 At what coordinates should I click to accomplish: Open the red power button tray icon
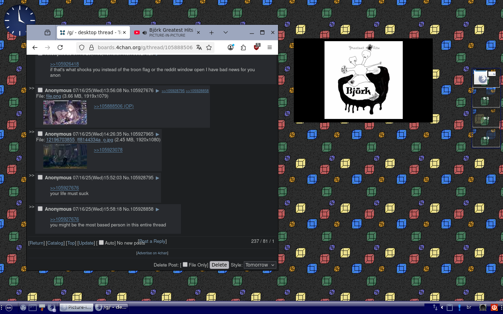click(x=494, y=307)
